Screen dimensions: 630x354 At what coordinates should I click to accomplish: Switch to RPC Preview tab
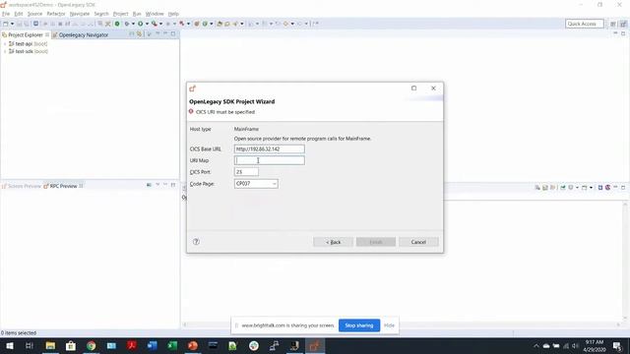point(63,186)
